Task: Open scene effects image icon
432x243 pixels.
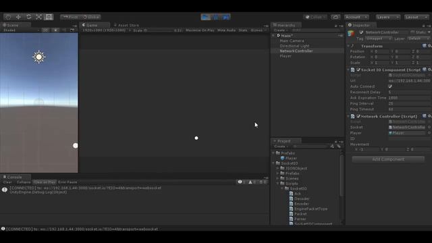Action: [x=72, y=30]
